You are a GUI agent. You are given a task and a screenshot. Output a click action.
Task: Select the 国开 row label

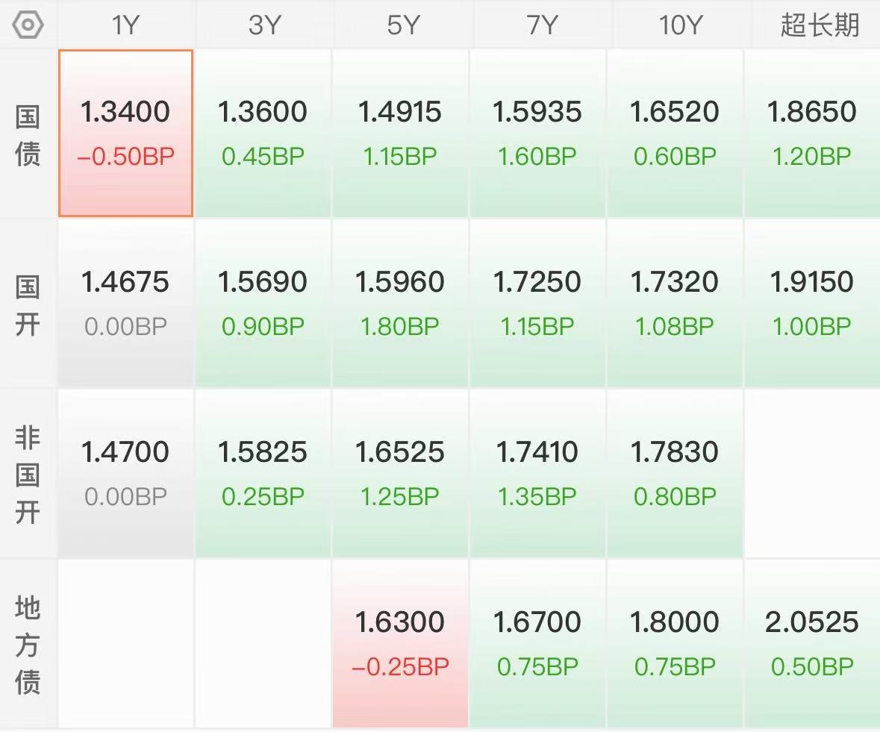point(28,306)
